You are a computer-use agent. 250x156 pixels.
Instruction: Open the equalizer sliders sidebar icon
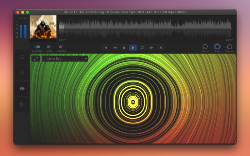click(22, 73)
